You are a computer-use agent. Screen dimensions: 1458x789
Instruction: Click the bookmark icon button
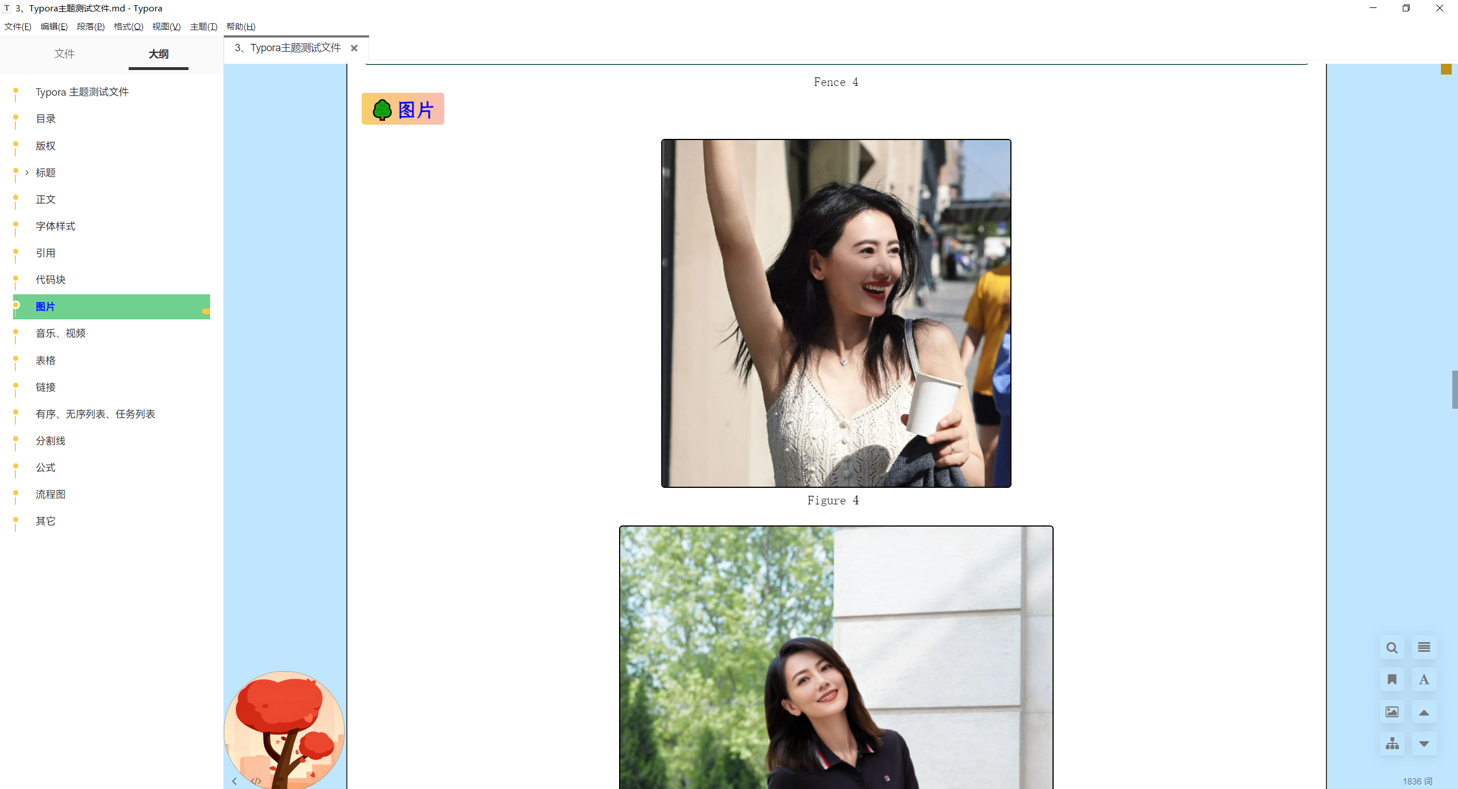pos(1392,680)
